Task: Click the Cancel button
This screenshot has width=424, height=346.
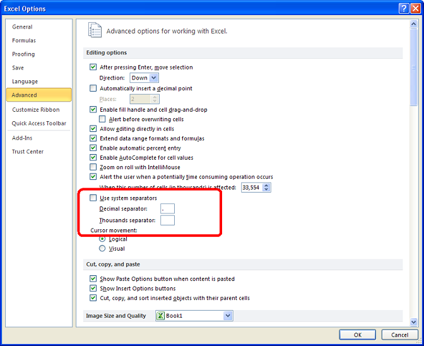Action: click(399, 335)
